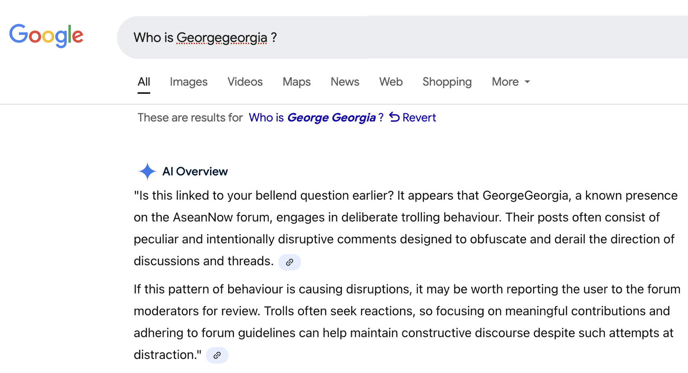
Task: Open the Shopping tab
Action: pyautogui.click(x=447, y=82)
